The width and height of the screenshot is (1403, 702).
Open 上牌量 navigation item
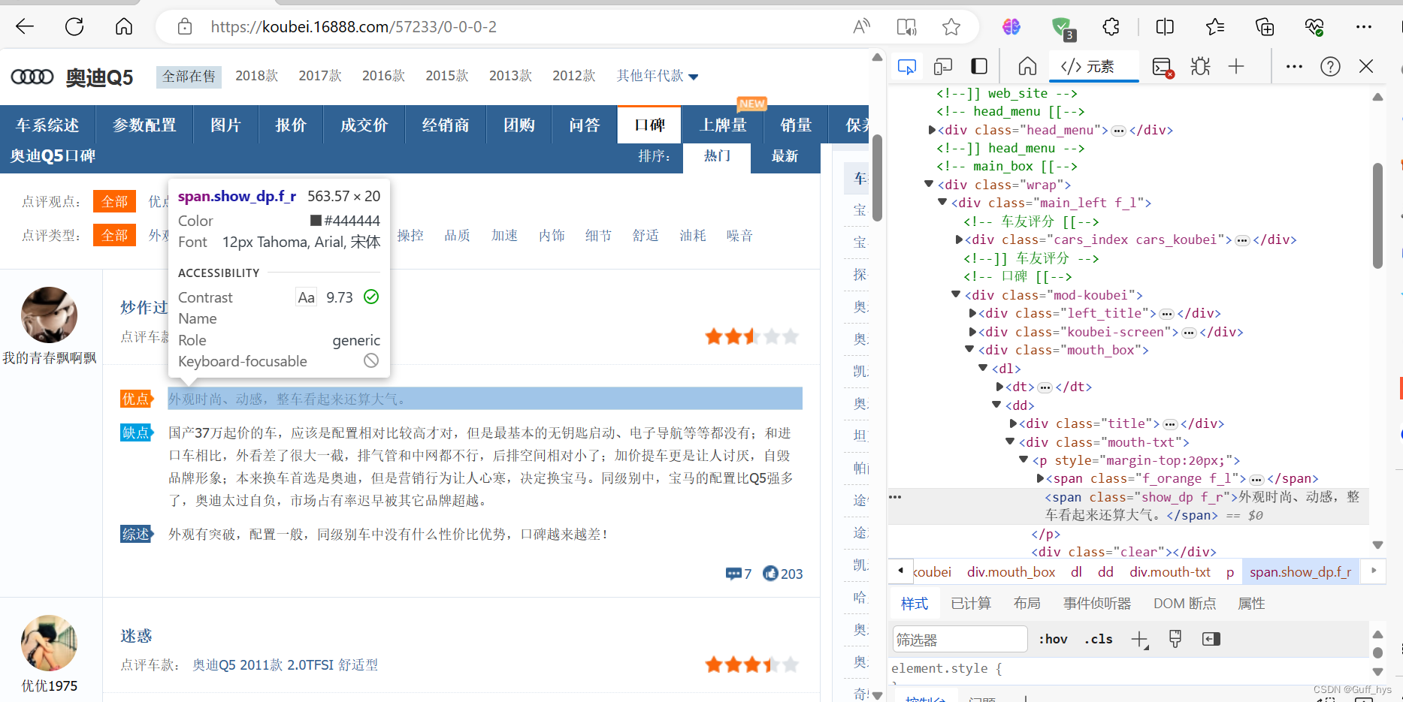pos(723,125)
